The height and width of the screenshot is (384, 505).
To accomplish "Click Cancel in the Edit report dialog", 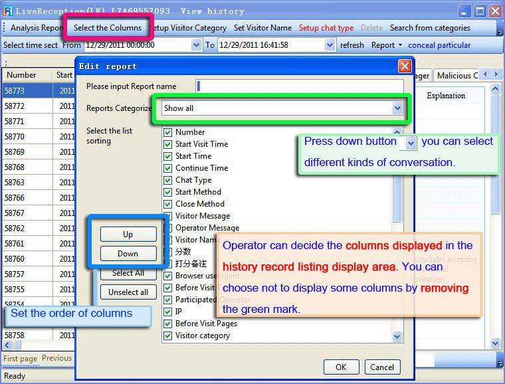I will [382, 367].
